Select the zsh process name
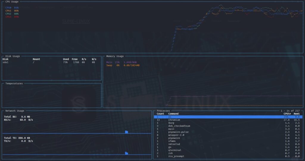The height and width of the screenshot is (161, 305). [170, 153]
